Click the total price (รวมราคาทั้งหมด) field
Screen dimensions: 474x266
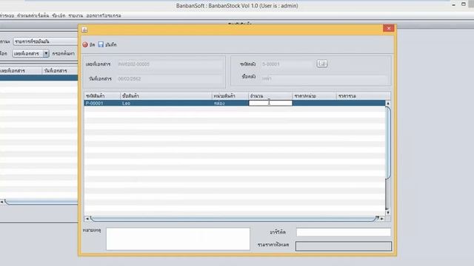click(x=344, y=246)
